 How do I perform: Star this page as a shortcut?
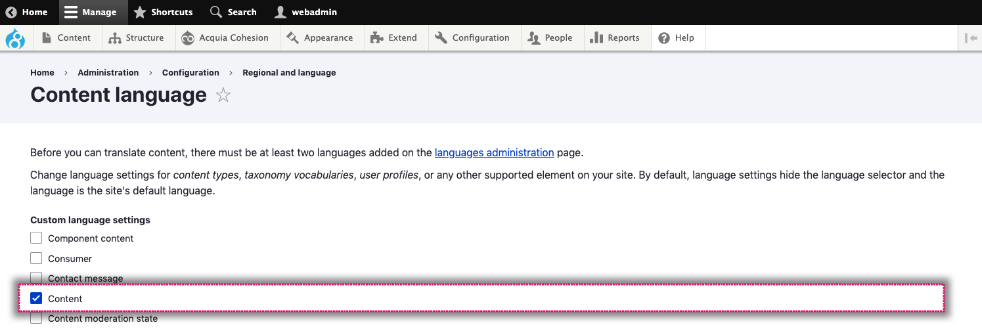223,96
